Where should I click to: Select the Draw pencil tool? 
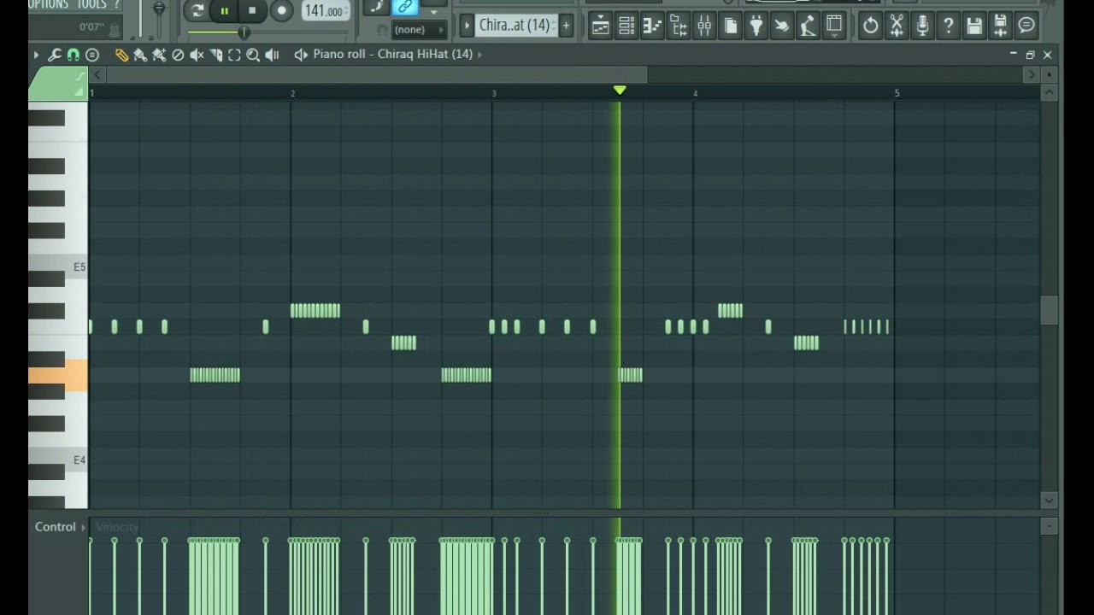[x=121, y=55]
